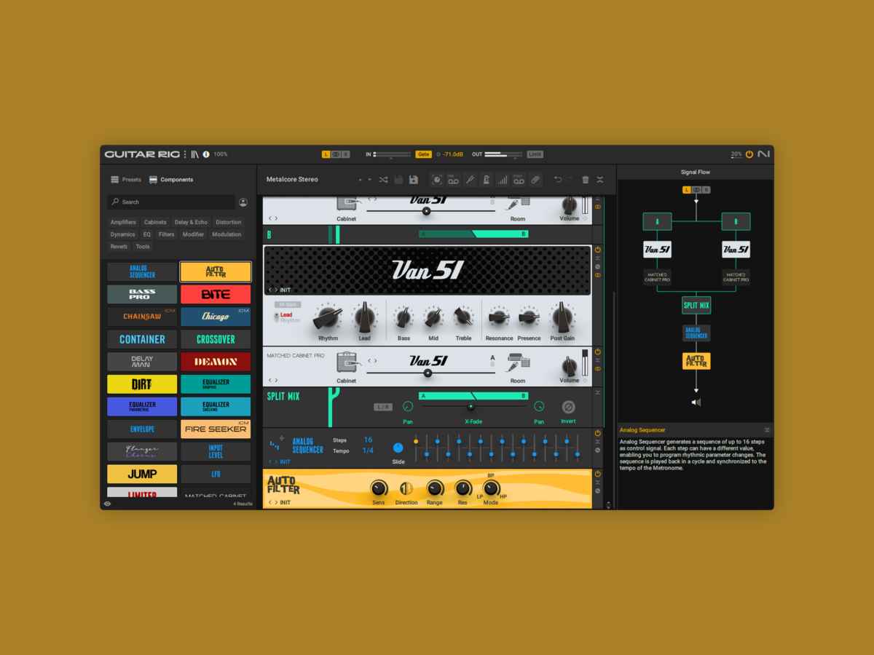Image resolution: width=874 pixels, height=655 pixels.
Task: Select the Jump component tile
Action: click(142, 474)
